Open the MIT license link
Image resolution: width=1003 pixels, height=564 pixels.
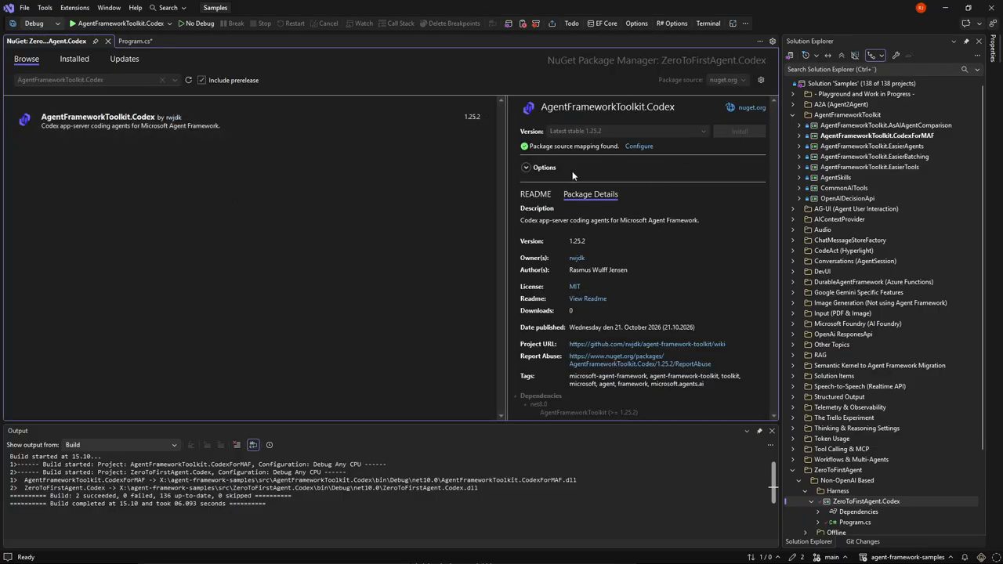574,287
